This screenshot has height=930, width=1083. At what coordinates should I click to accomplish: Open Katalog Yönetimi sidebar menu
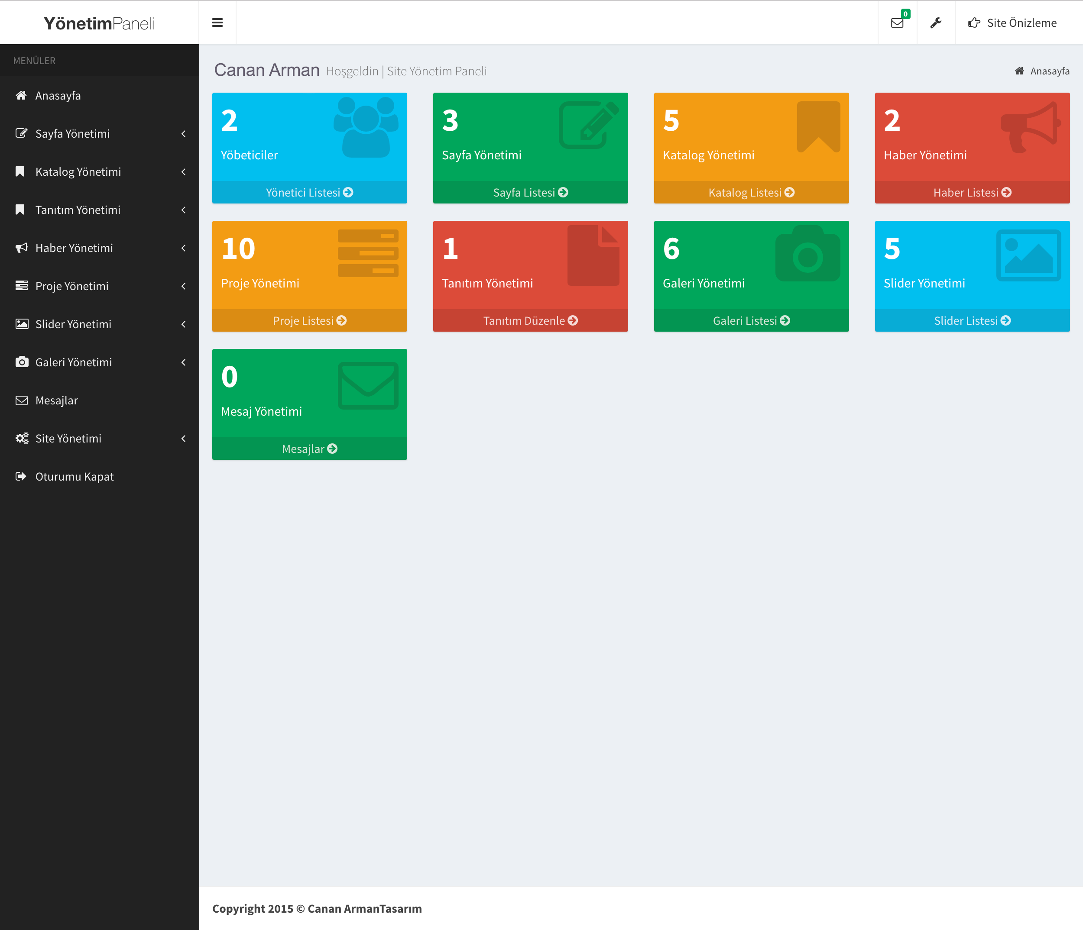click(99, 172)
